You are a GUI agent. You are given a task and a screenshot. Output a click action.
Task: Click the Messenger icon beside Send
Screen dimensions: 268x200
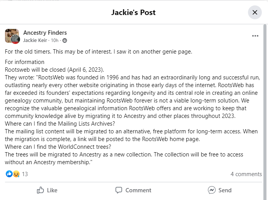coord(212,190)
